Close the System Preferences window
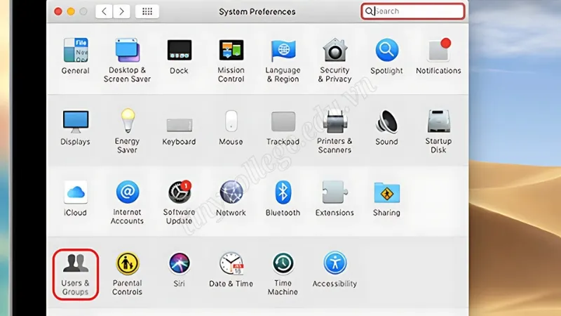The height and width of the screenshot is (316, 561). coord(58,11)
